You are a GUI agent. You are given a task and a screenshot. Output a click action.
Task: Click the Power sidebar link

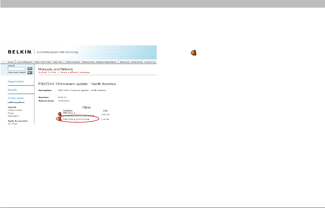pyautogui.click(x=11, y=113)
